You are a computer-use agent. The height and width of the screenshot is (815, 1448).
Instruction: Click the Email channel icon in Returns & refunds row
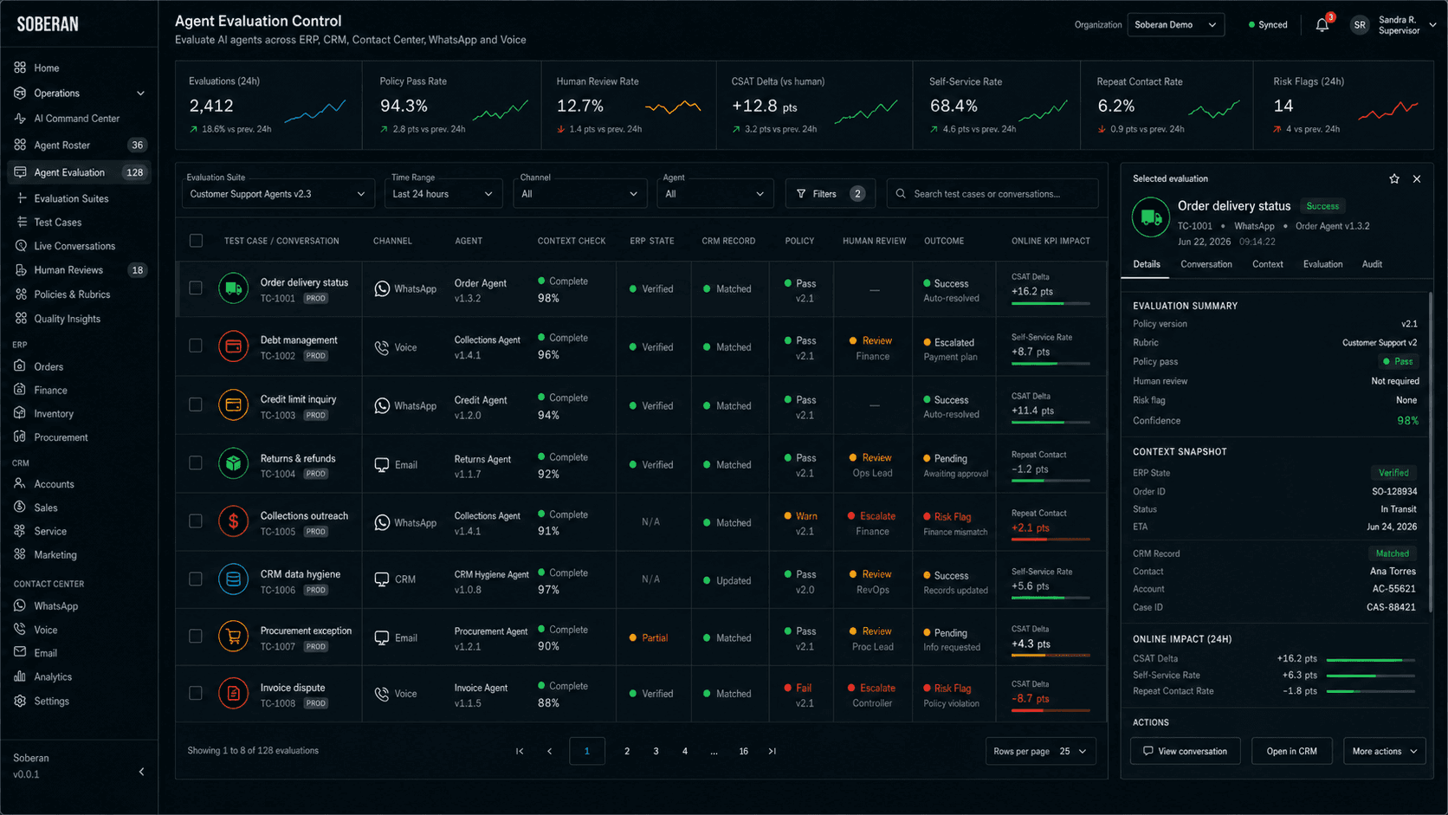click(382, 465)
